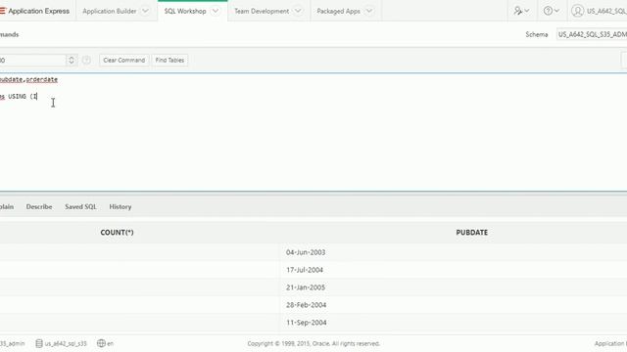
Task: Open the Application Express hamburger menu icon
Action: (2, 11)
